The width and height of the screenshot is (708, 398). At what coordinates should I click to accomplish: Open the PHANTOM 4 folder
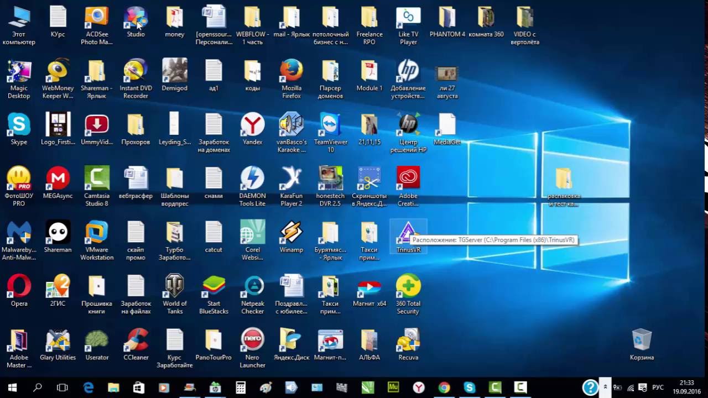click(447, 21)
